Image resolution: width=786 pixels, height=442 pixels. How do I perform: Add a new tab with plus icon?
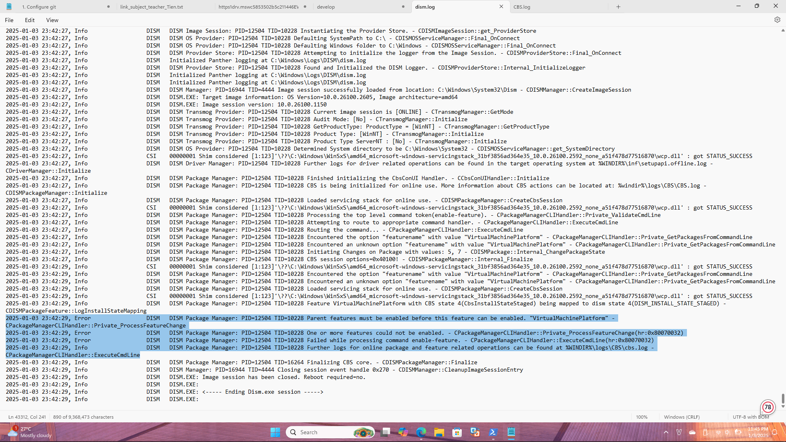(x=618, y=7)
